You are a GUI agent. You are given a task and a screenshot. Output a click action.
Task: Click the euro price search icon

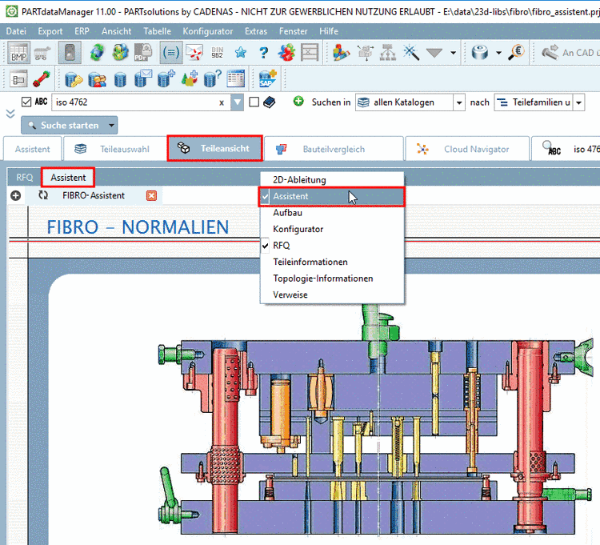tap(515, 53)
